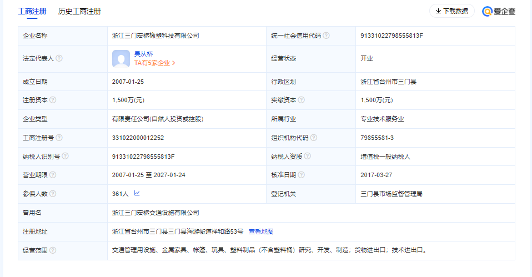Open trend chart icon beside 361人
Viewport: 532px width, 277px height.
coord(137,193)
